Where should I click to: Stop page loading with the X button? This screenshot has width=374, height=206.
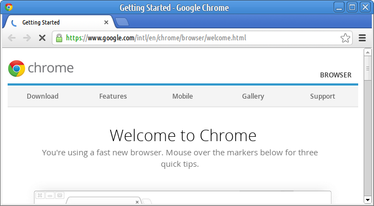click(x=42, y=38)
